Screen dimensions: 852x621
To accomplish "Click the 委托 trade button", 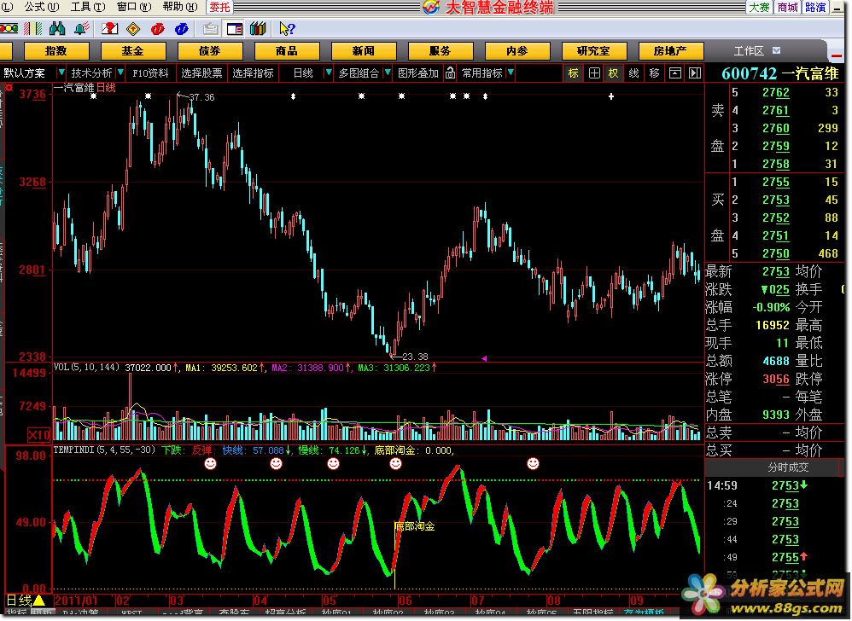I will click(219, 7).
